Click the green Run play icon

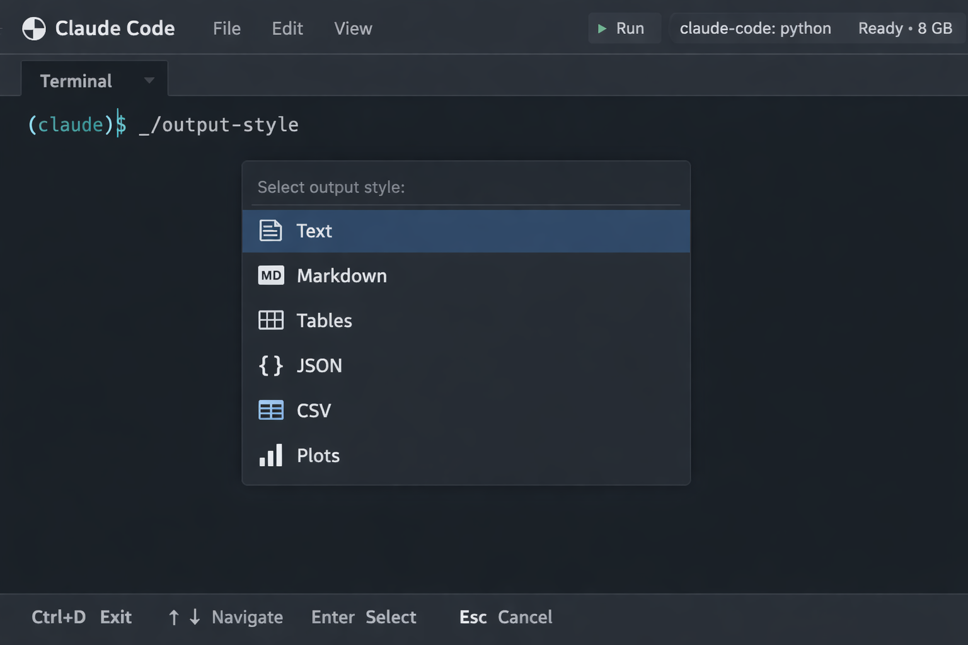(602, 28)
